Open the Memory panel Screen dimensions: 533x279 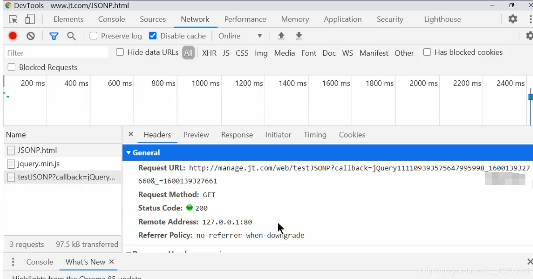coord(295,19)
